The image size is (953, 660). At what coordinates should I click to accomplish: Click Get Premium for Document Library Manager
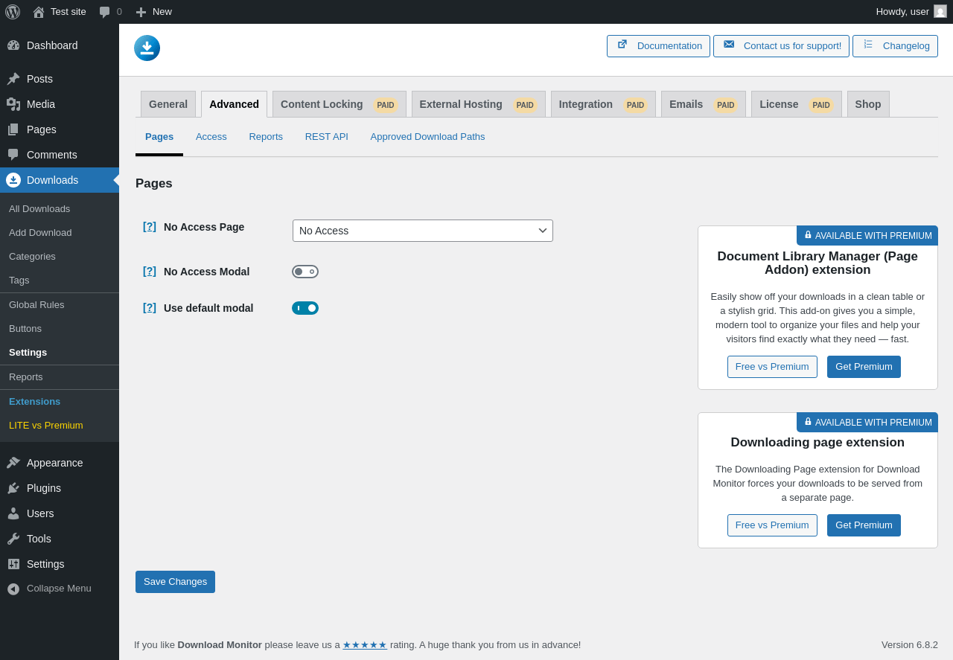(864, 367)
